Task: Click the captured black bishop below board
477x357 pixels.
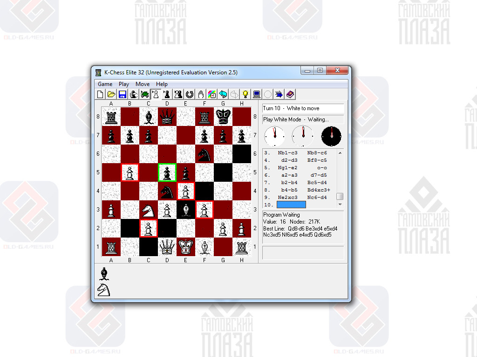Action: pyautogui.click(x=104, y=273)
